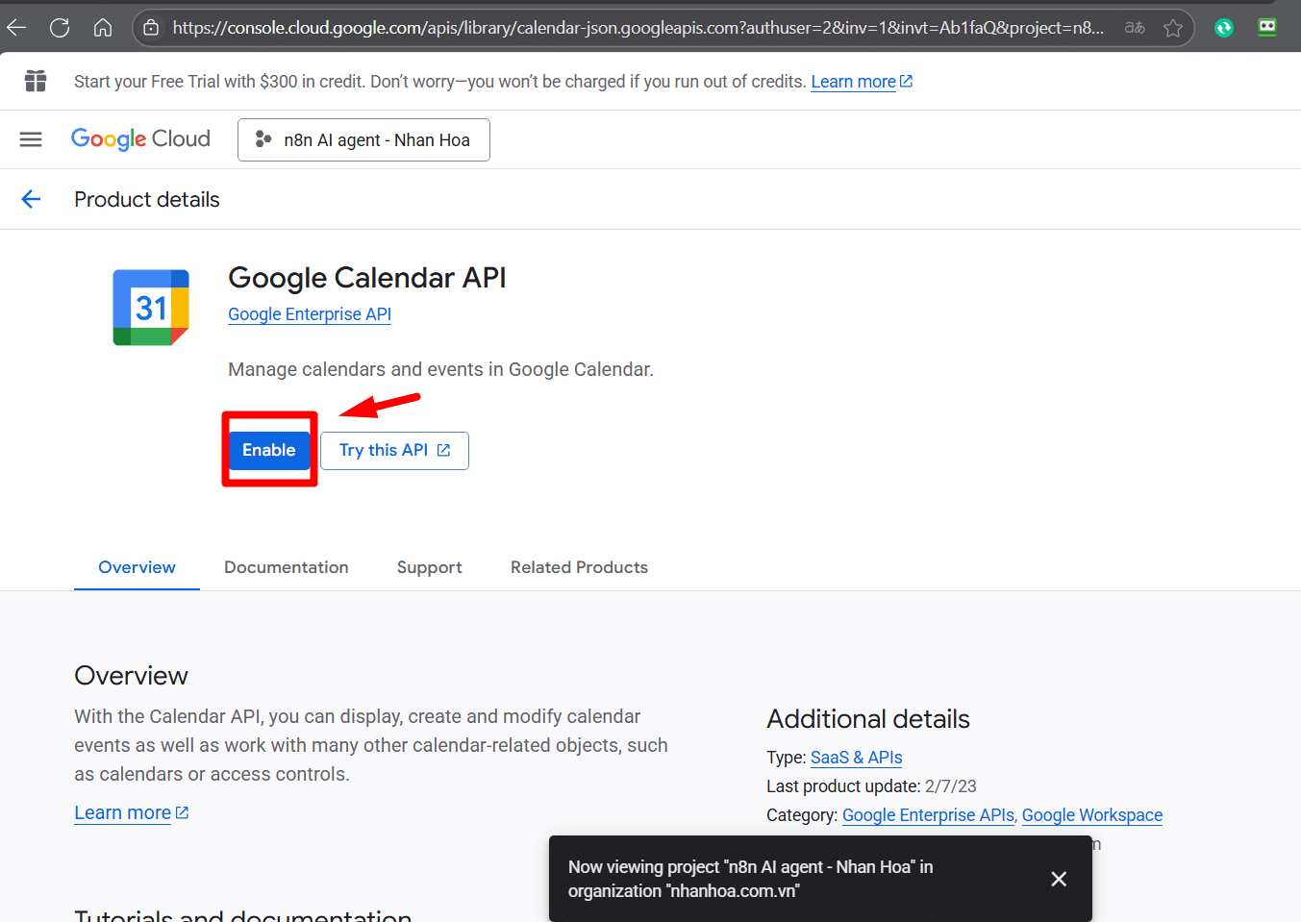Switch to the Overview tab
This screenshot has height=922, width=1301.
pos(137,567)
